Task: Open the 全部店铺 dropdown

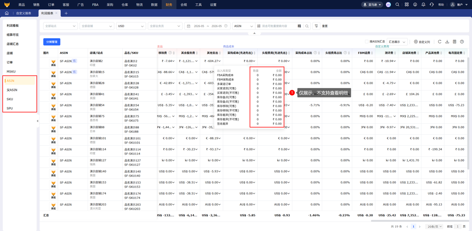Action: pyautogui.click(x=97, y=26)
